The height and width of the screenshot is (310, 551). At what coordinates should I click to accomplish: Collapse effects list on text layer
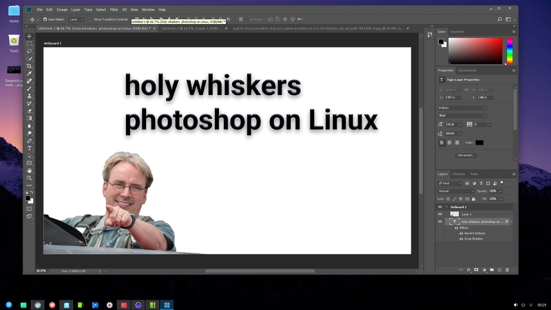pyautogui.click(x=512, y=222)
